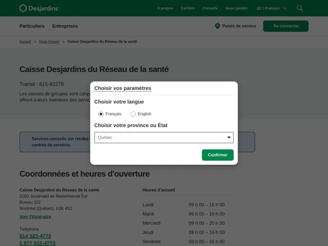Click the Points de service pin icon

[217, 26]
